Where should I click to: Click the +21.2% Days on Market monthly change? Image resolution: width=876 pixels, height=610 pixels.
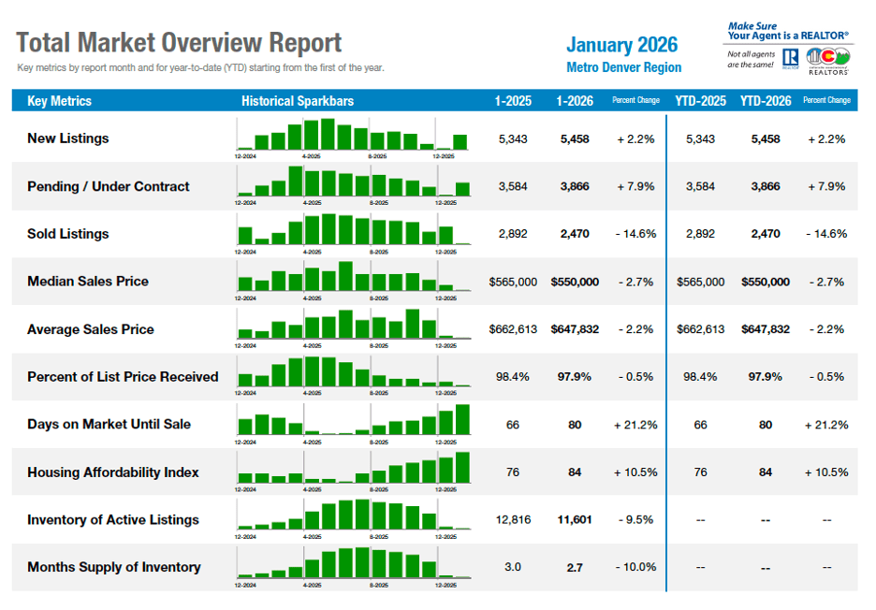pyautogui.click(x=635, y=425)
